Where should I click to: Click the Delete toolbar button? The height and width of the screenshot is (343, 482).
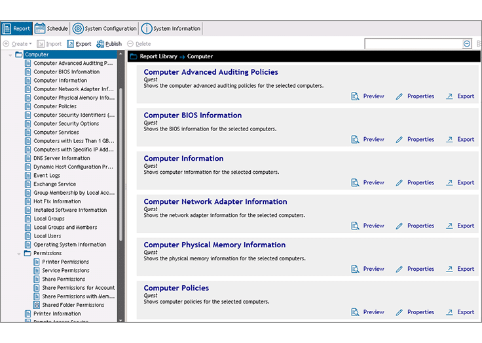coord(139,44)
